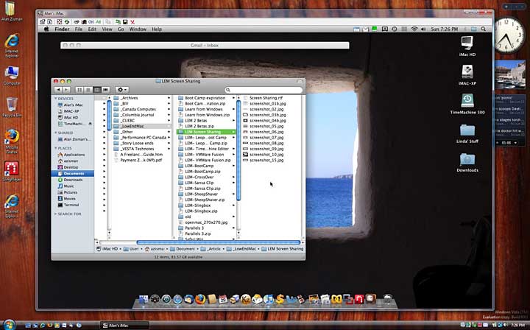This screenshot has width=530, height=330.
Task: Select Downloads in Finder sidebar
Action: click(71, 180)
